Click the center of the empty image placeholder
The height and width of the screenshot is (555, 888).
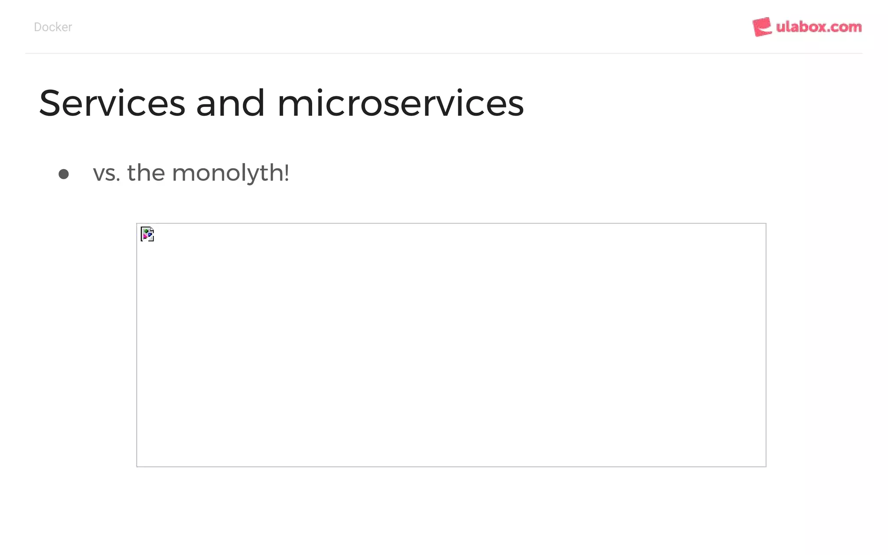tap(451, 345)
